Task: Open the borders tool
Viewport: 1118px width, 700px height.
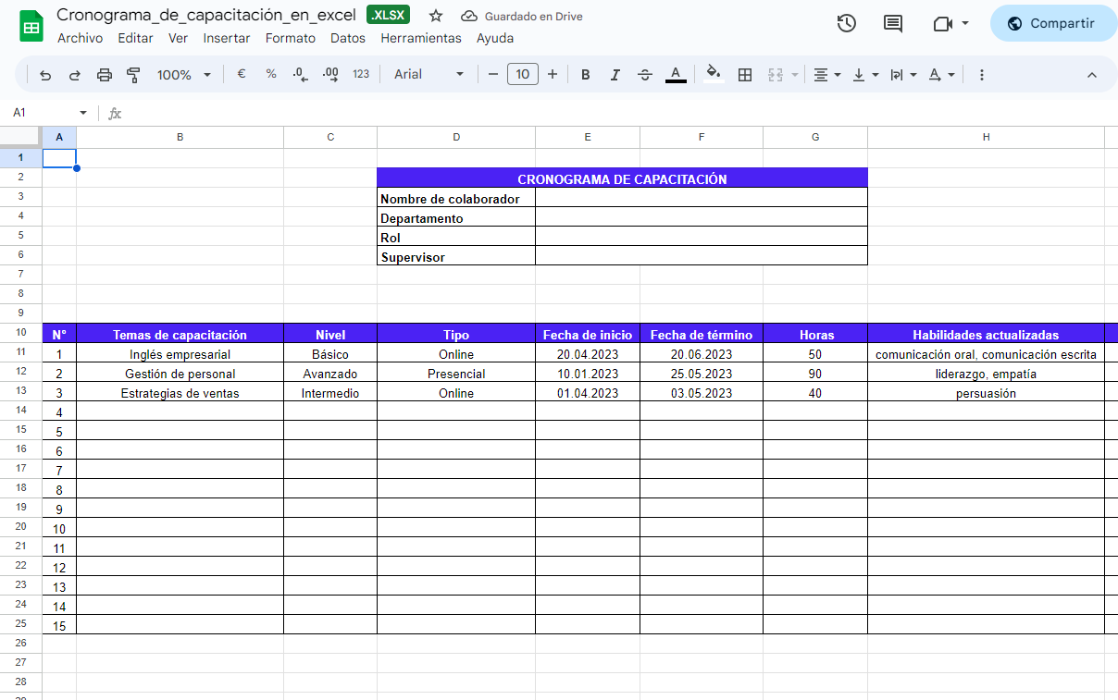Action: (745, 75)
